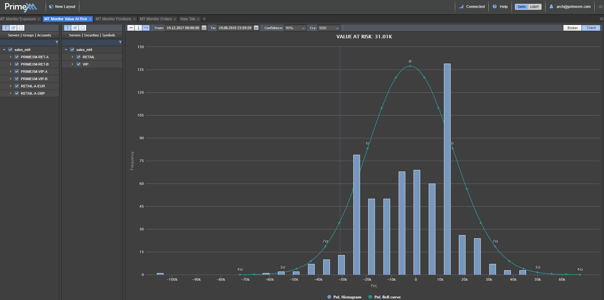This screenshot has width=604, height=300.
Task: Open the top-right hamburger menu
Action: pyautogui.click(x=600, y=7)
